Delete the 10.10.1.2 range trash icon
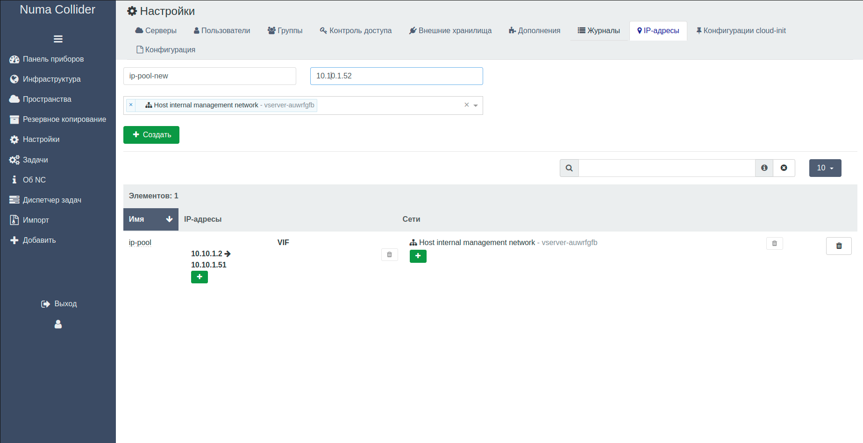Image resolution: width=863 pixels, height=443 pixels. (390, 255)
